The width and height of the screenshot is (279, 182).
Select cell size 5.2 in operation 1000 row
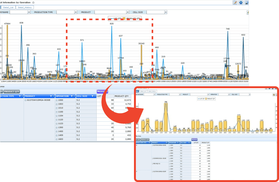pos(86,100)
